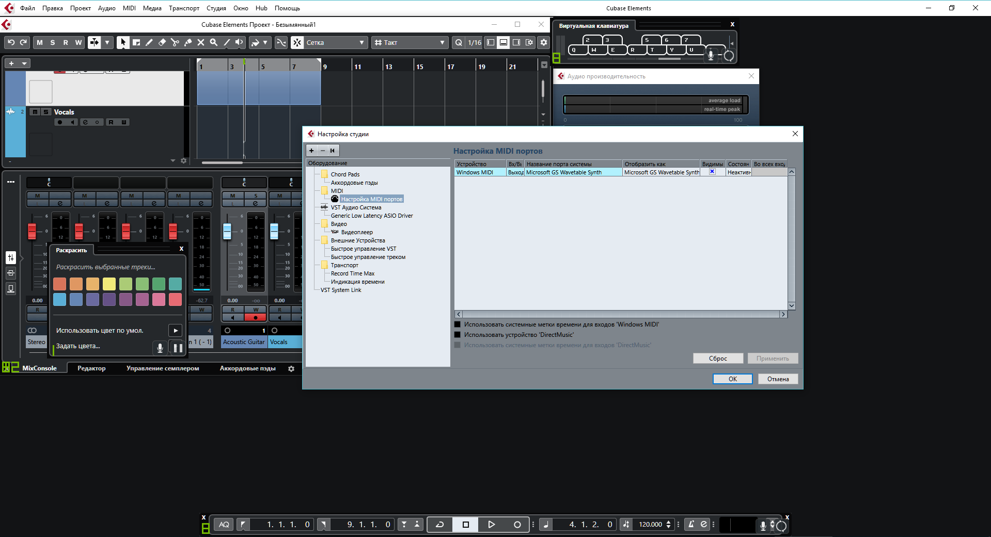This screenshot has height=537, width=991.
Task: Click the Redo arrow in project toolbar
Action: 23,42
